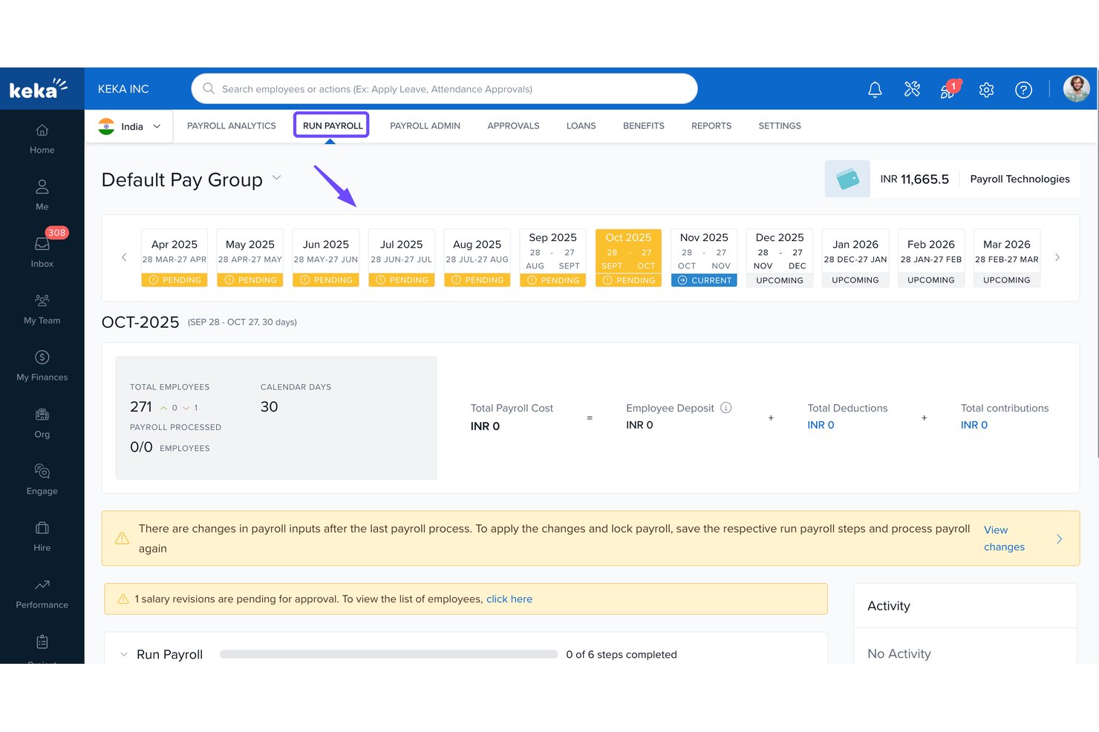1099x732 pixels.
Task: Open the Approvals tab
Action: [513, 126]
